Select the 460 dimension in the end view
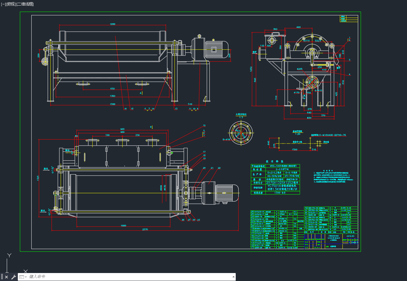The width and height of the screenshot is (407, 281). (x=298, y=27)
